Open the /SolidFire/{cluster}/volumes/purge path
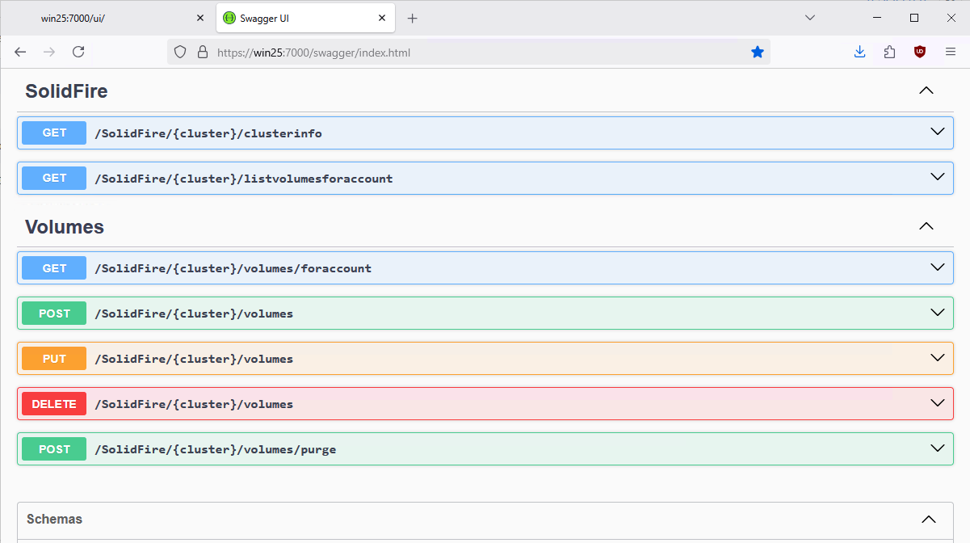The height and width of the screenshot is (543, 970). click(x=216, y=449)
